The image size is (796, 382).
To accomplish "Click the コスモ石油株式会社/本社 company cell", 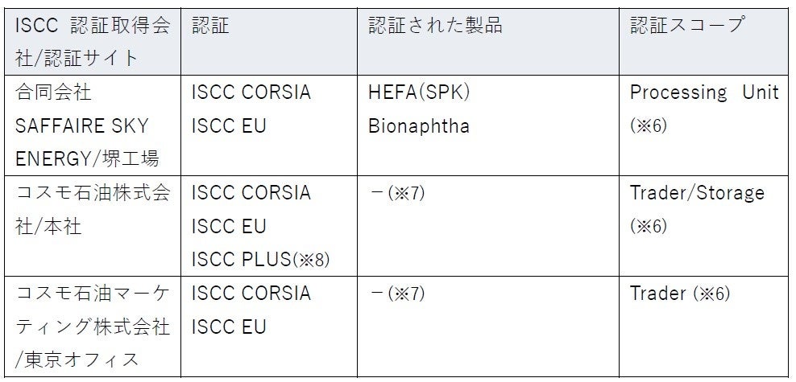I will click(93, 209).
